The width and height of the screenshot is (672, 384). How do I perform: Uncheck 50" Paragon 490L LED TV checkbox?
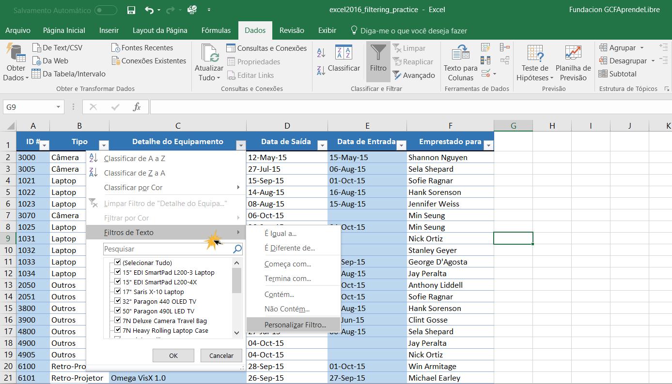point(117,311)
